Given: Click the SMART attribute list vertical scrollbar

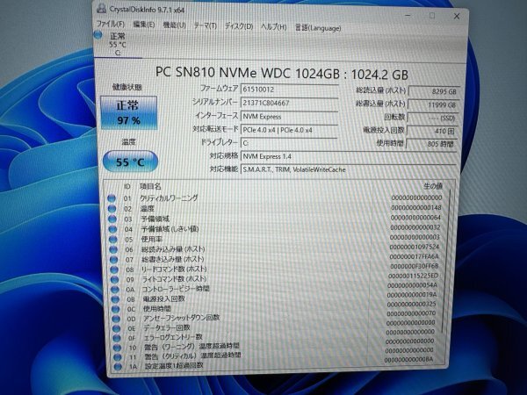Looking at the screenshot, I should click(x=446, y=262).
